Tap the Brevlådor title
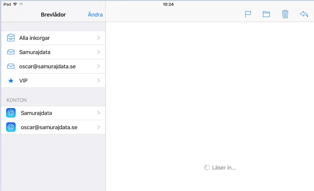 [53, 15]
